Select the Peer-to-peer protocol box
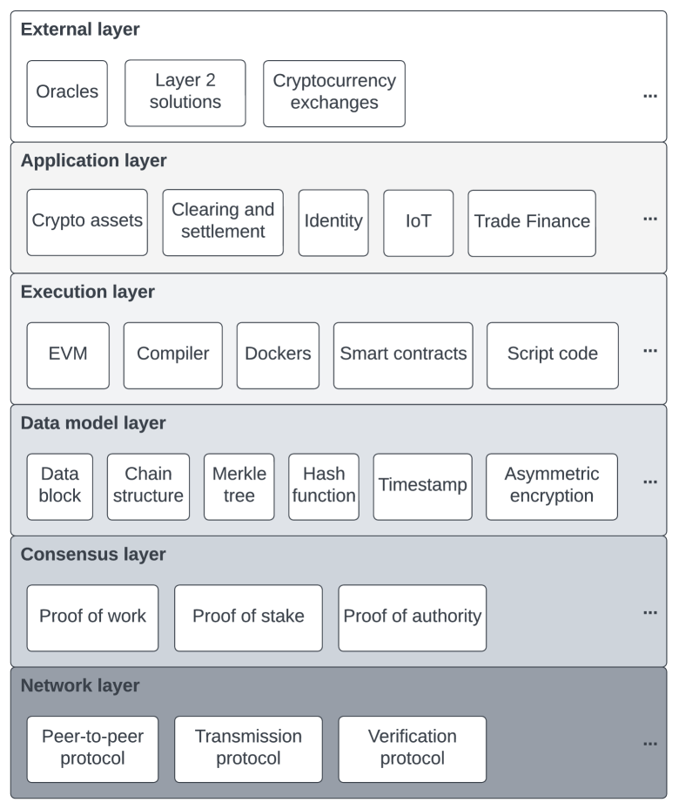679x809 pixels. click(92, 748)
